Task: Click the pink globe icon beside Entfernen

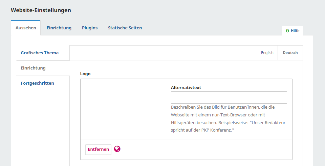Action: coord(117,149)
